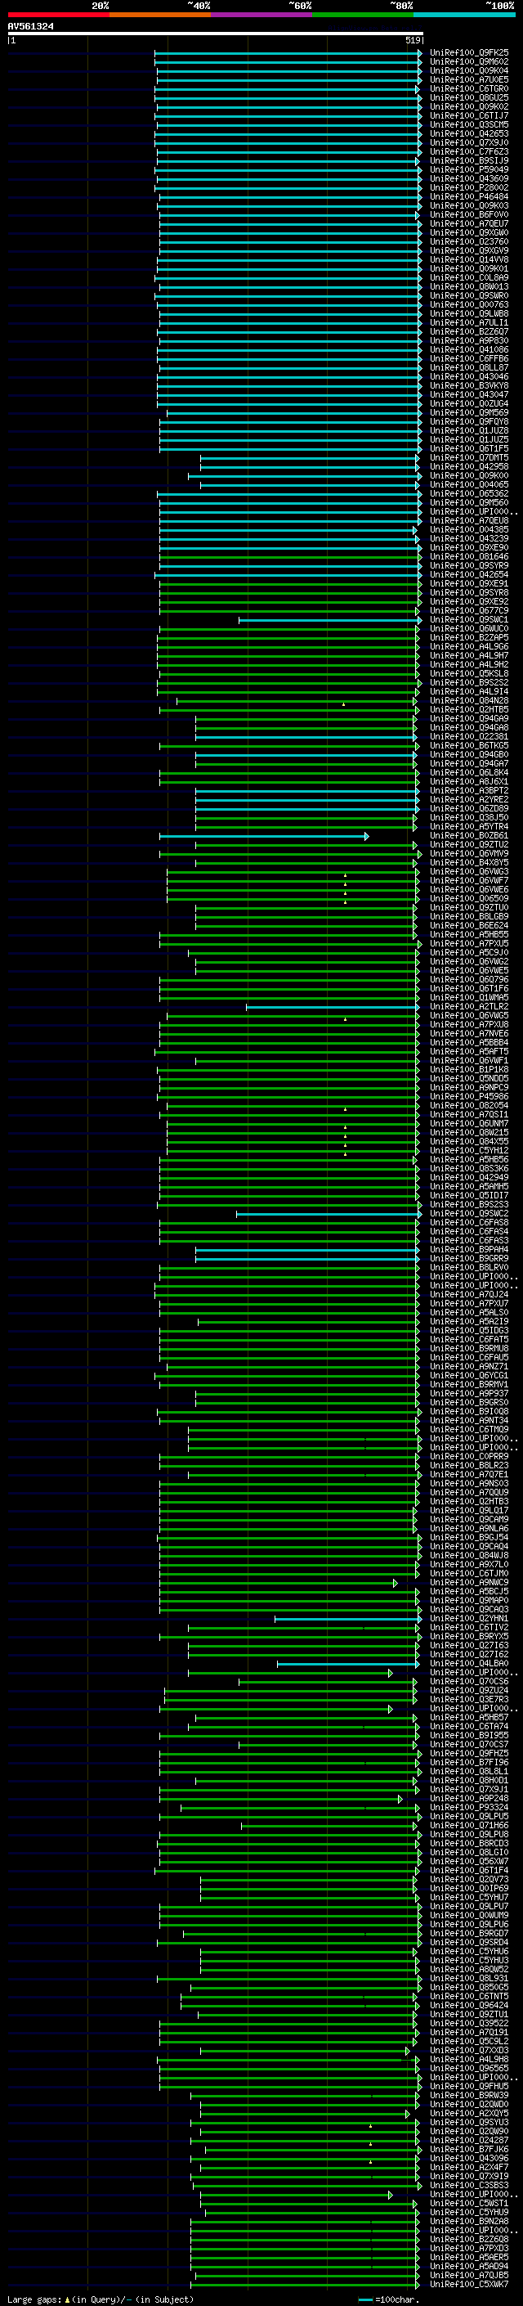Click the red ~20% legend segment
The height and width of the screenshot is (2306, 523).
tap(58, 15)
